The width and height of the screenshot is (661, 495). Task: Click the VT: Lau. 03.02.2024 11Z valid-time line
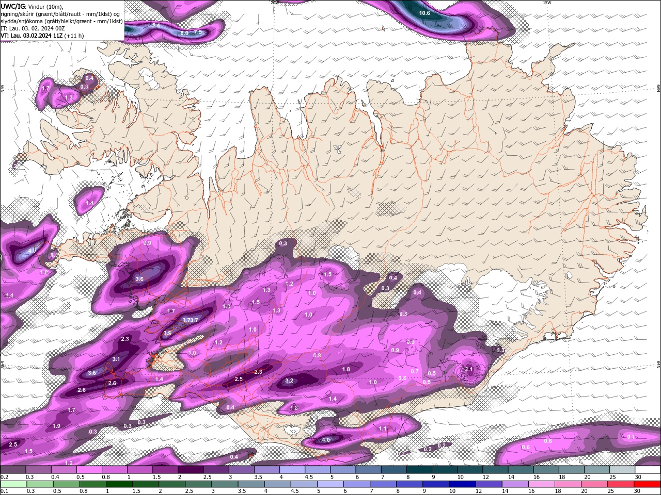click(42, 36)
